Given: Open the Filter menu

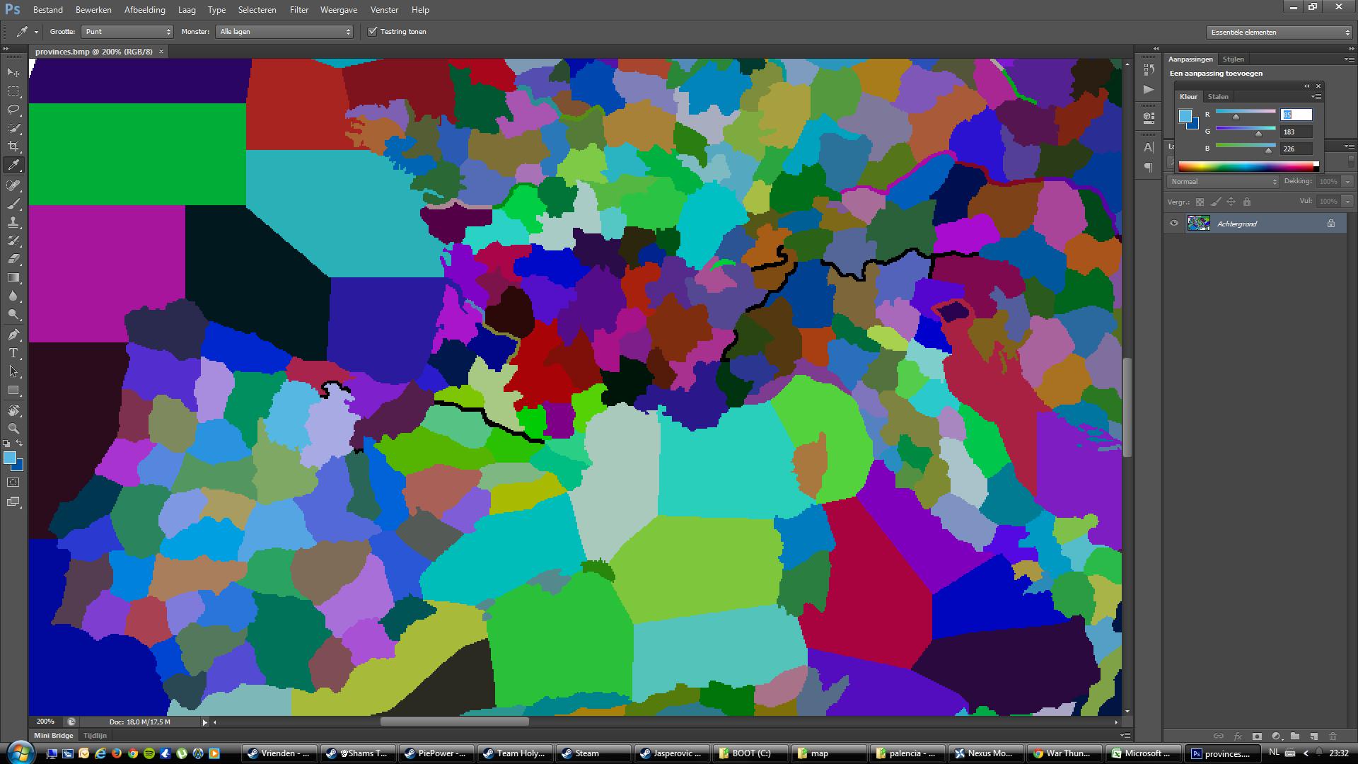Looking at the screenshot, I should click(298, 10).
